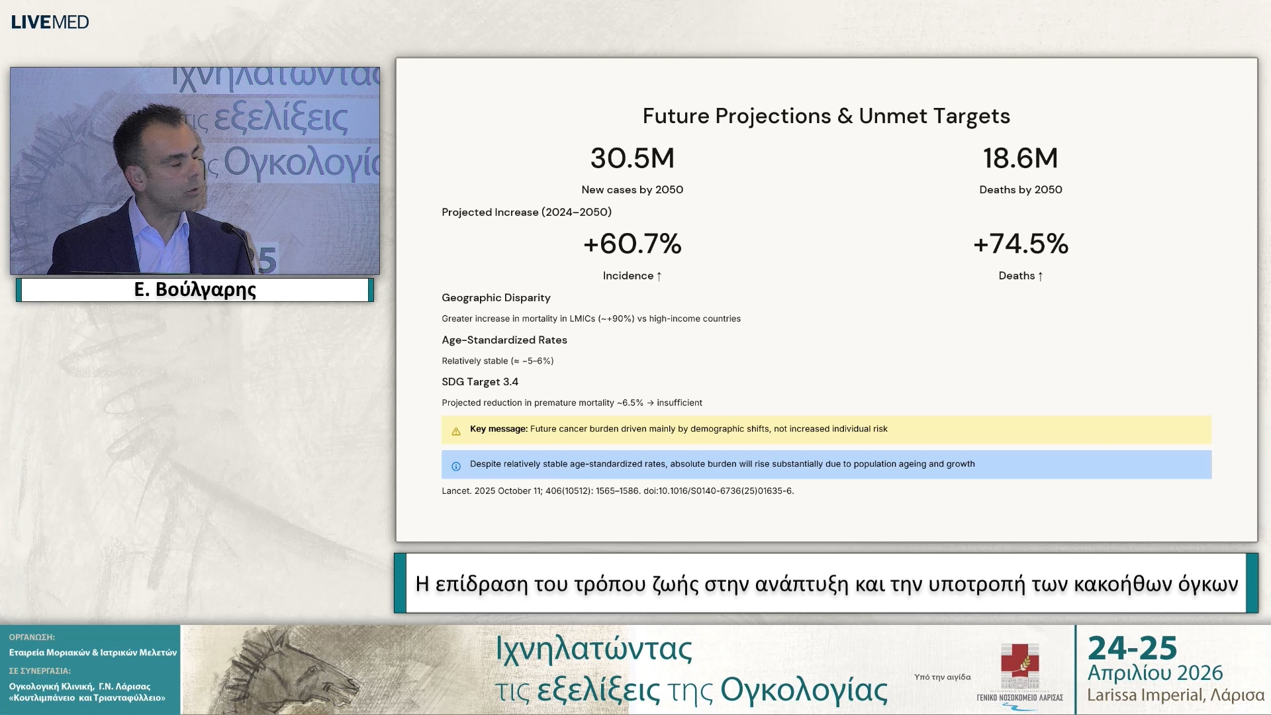Click the Ε. Βούλγαρης name banner
1271x715 pixels.
(x=195, y=289)
